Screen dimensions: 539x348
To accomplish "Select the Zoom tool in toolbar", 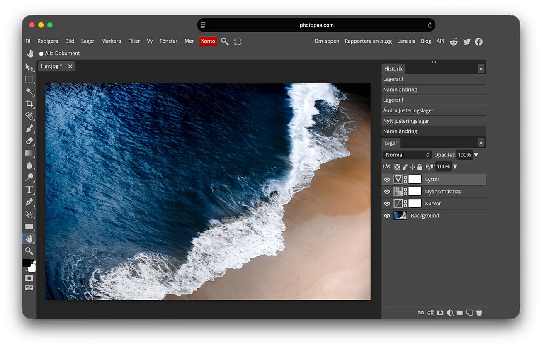I will click(x=29, y=251).
